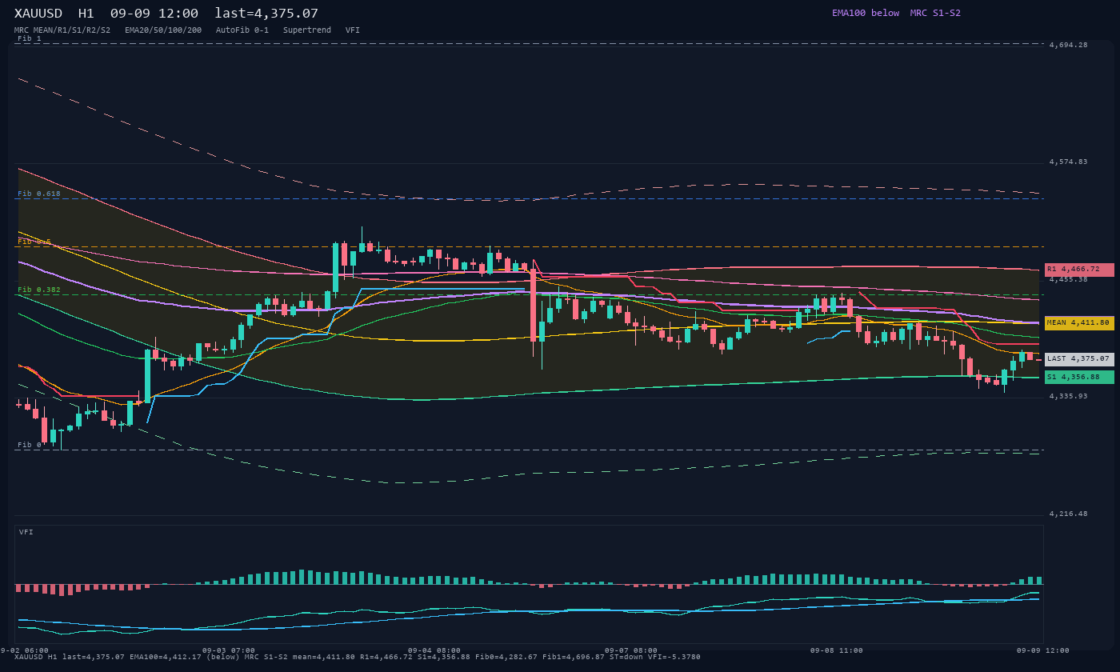Screen dimensions: 1120x672
Task: Select the H1 timeframe label in the header
Action: [86, 14]
